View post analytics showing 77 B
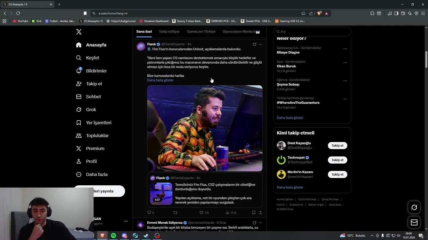This screenshot has width=428, height=240. [x=231, y=213]
